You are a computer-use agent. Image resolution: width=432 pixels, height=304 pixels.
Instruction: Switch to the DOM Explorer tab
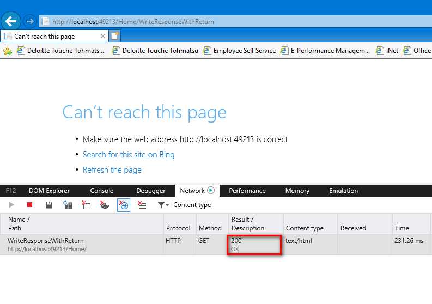click(50, 191)
